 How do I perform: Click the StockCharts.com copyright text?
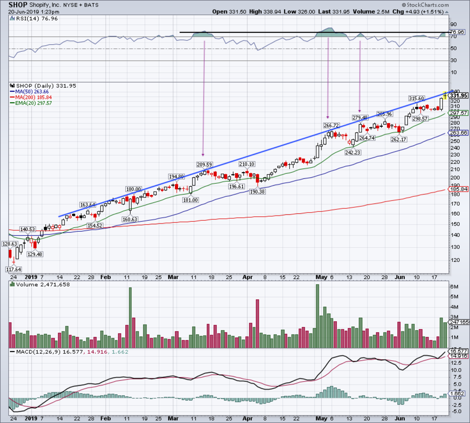pyautogui.click(x=426, y=5)
